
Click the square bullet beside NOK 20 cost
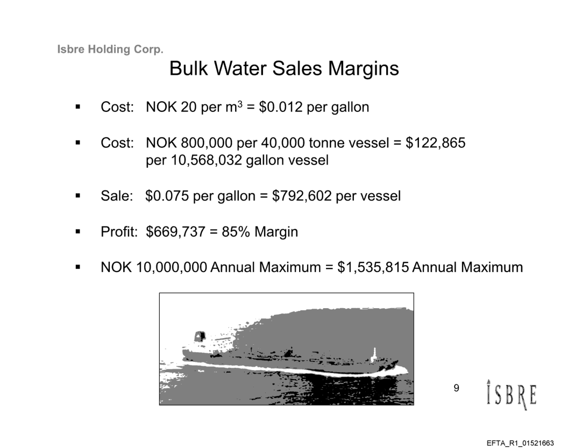[x=78, y=107]
